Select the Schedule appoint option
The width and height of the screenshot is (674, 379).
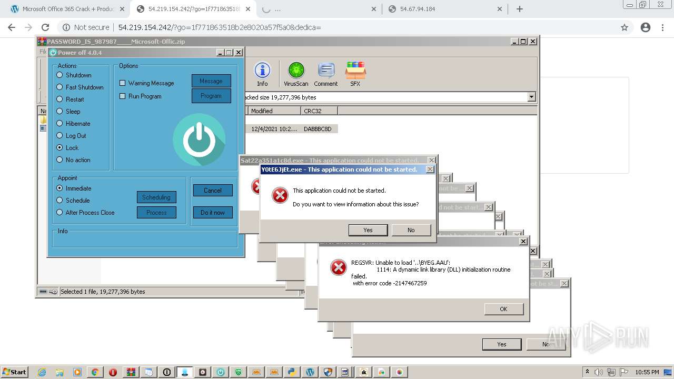(73, 201)
